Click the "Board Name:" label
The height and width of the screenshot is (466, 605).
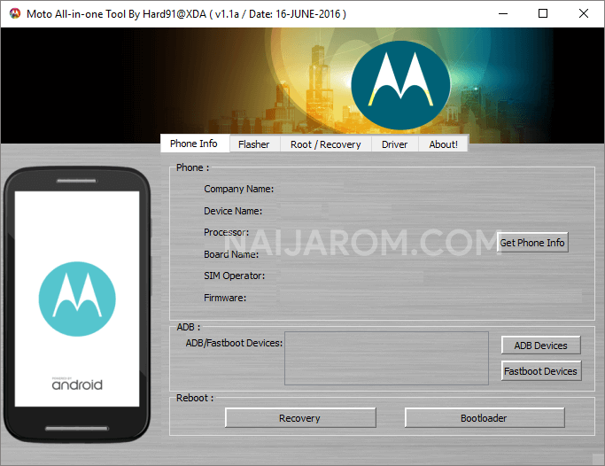231,254
